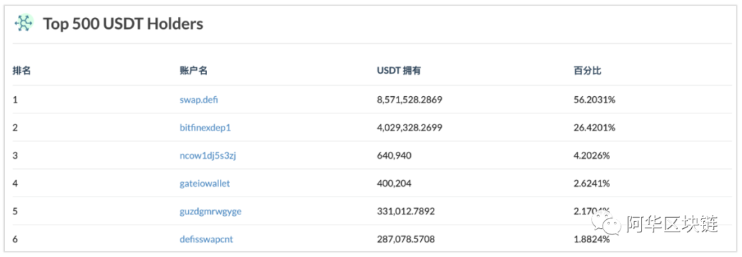
Task: Click the Top 500 USDT Holders title
Action: 123,23
